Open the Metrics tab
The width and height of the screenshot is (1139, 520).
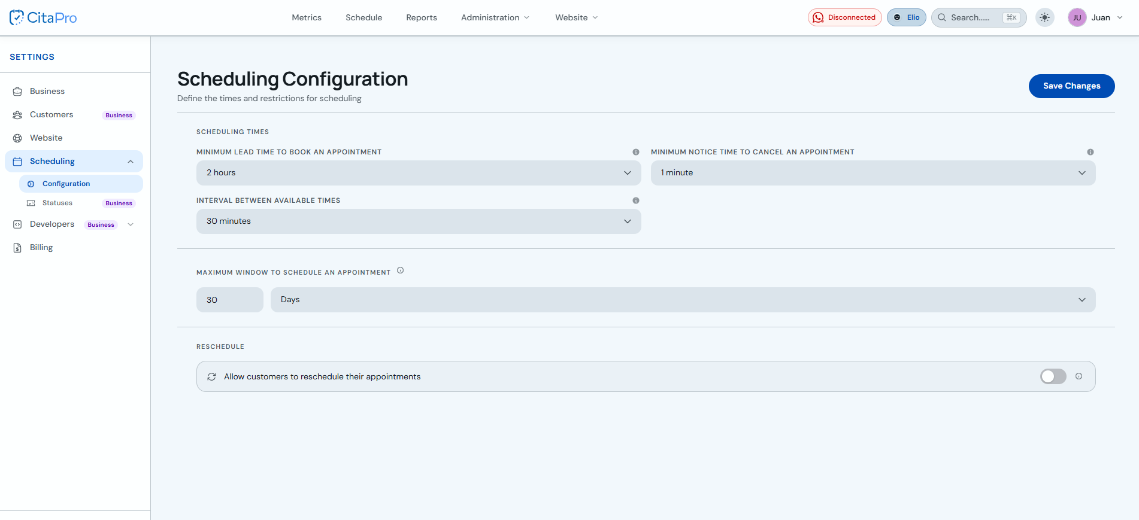click(307, 17)
